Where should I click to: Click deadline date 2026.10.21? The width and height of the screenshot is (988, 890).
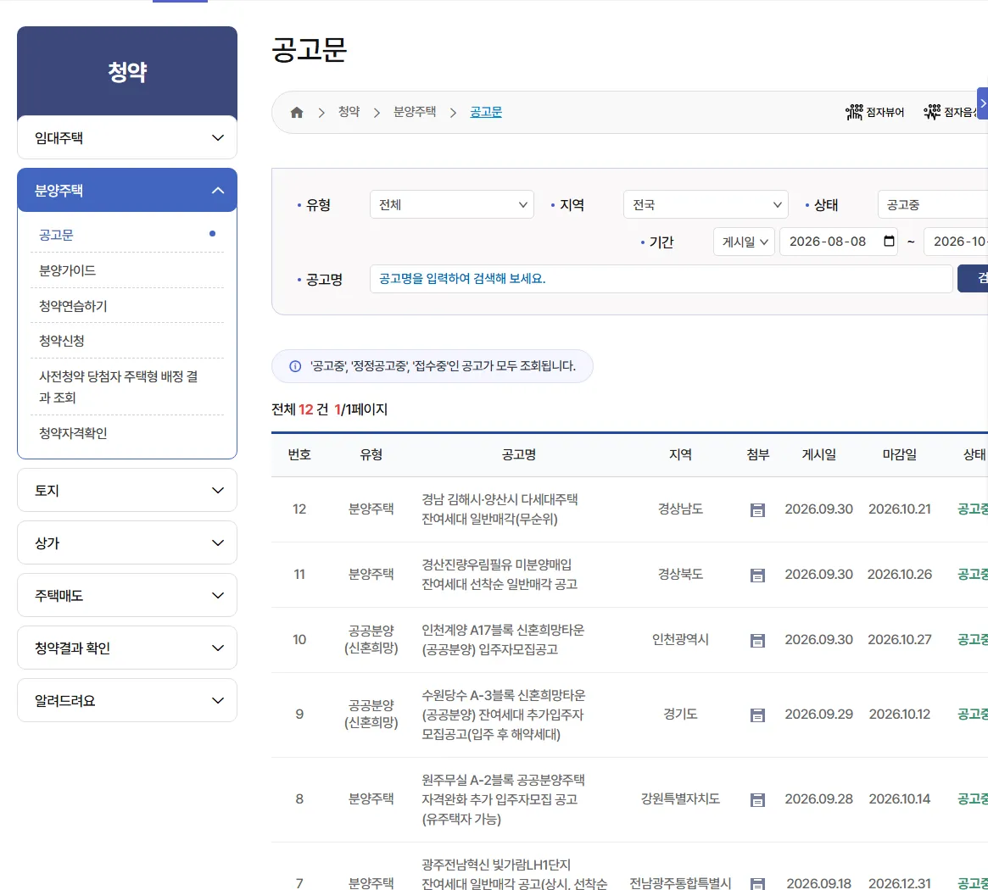click(x=899, y=509)
